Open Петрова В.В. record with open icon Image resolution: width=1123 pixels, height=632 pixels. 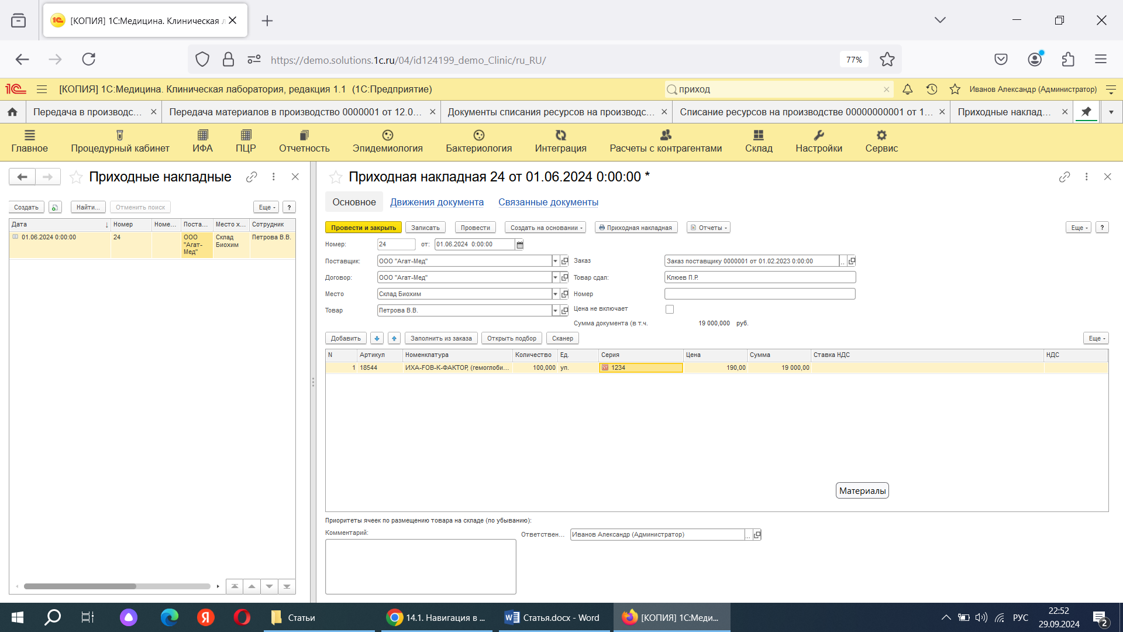tap(564, 310)
